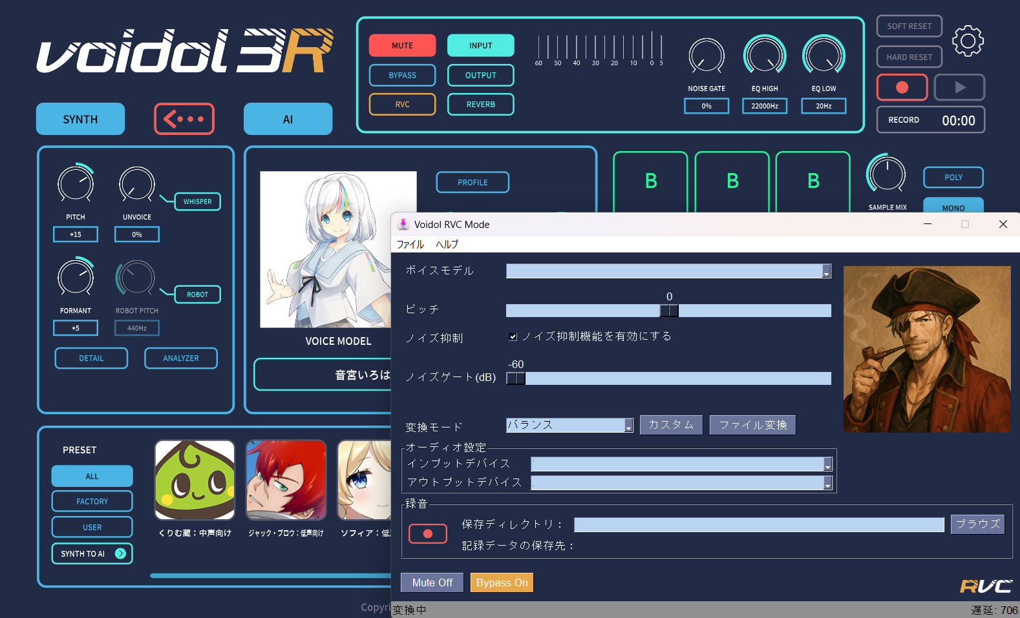Click the Noise Gate knob
Screen dimensions: 1020x618
tap(707, 56)
